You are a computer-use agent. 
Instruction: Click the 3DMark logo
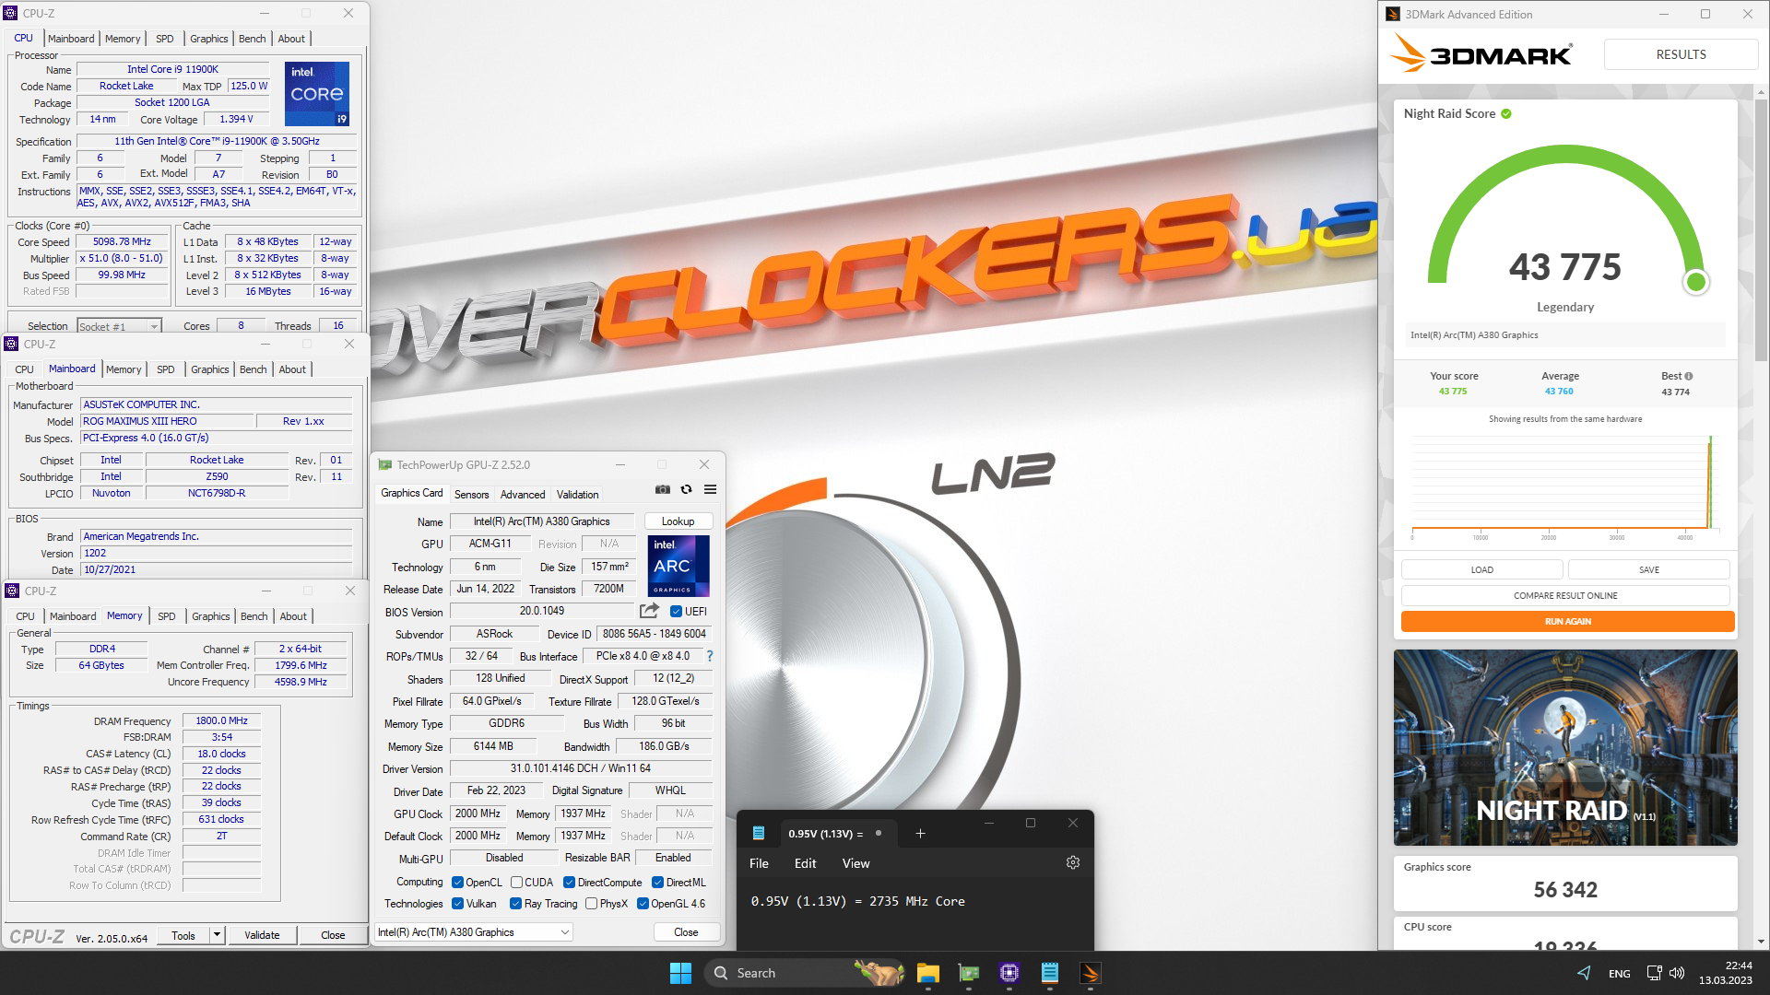[1481, 54]
